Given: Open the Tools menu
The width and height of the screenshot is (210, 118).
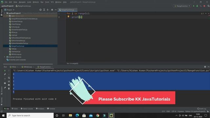Looking at the screenshot, I should pos(47,2).
